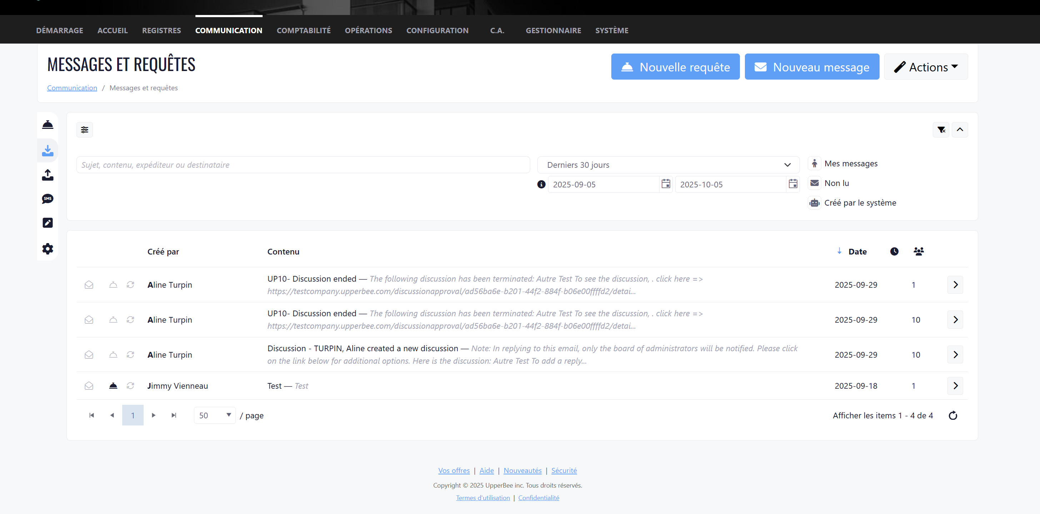Toggle the Non lu filter
This screenshot has width=1040, height=514.
815,183
